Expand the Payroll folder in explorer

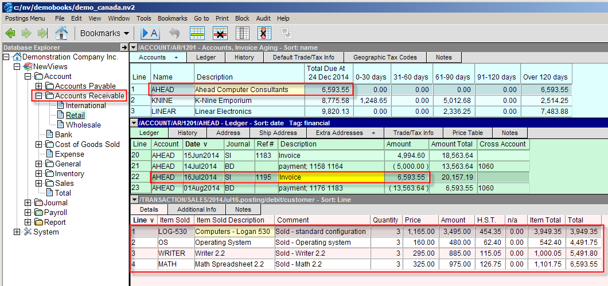tap(28, 213)
